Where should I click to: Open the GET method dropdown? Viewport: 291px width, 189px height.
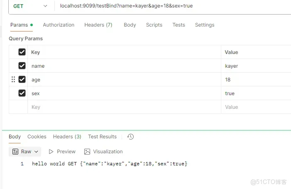pos(30,6)
